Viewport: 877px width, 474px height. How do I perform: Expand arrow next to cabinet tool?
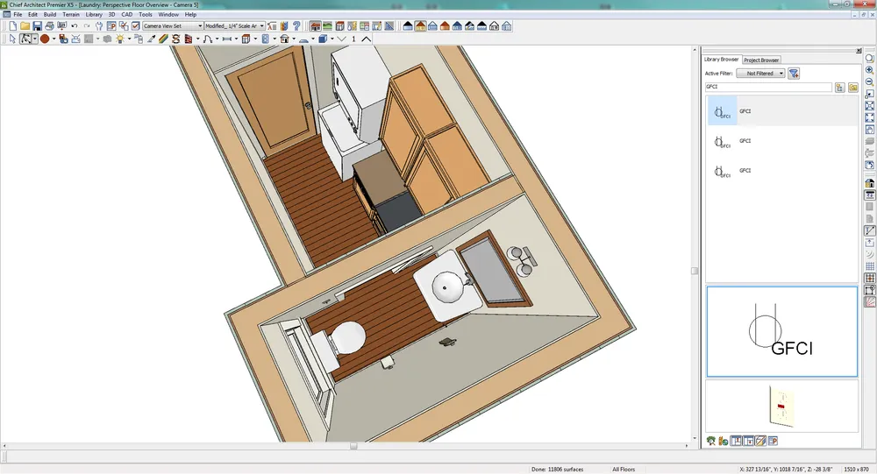(x=255, y=39)
